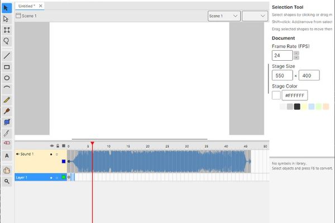Select the Text tool
Viewport: 335px width, 223px height.
tap(7, 156)
